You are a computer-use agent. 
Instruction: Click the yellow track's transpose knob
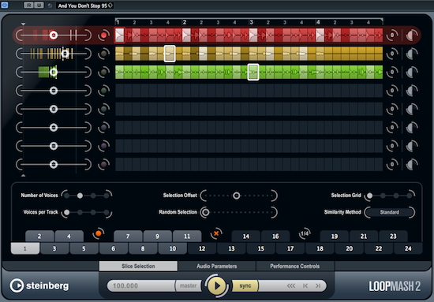pyautogui.click(x=392, y=54)
